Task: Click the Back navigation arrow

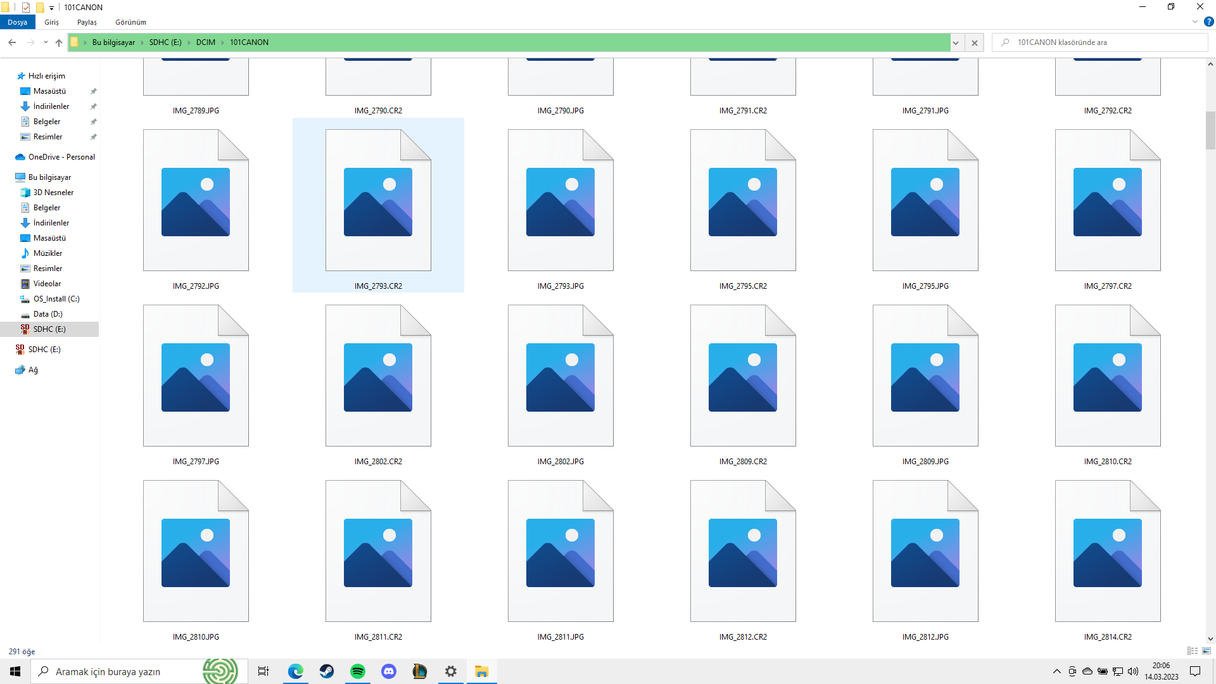Action: click(x=12, y=42)
